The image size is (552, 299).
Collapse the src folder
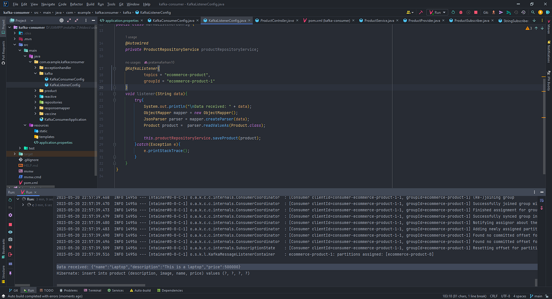coord(15,45)
